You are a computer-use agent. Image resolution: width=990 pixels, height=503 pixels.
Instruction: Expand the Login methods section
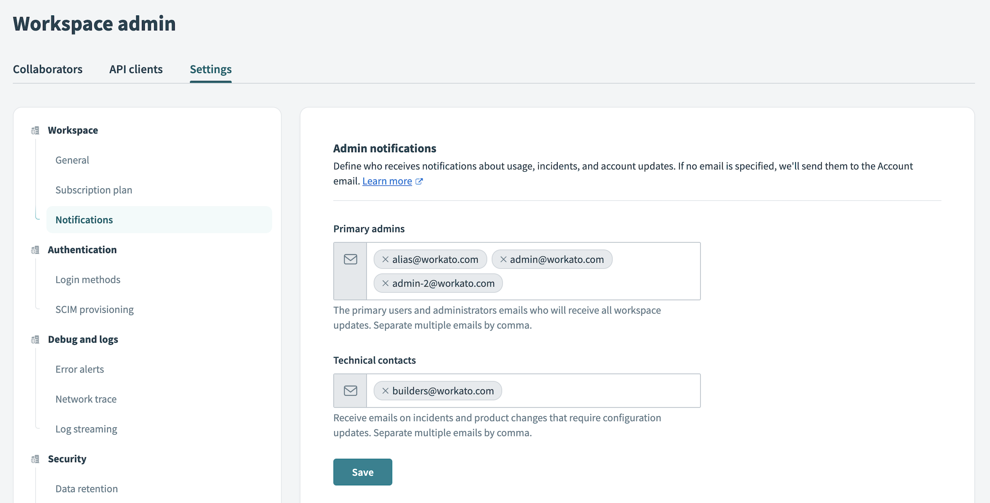(88, 279)
